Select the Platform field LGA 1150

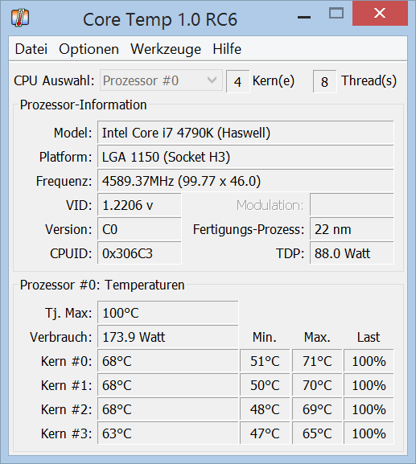click(245, 157)
